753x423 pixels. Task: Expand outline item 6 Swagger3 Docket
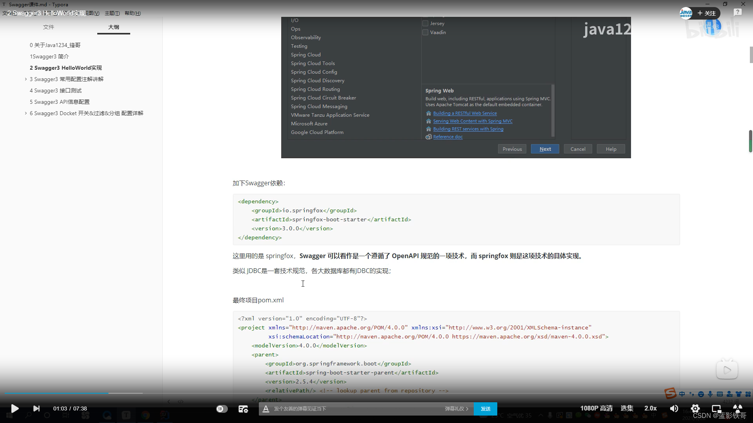click(26, 113)
